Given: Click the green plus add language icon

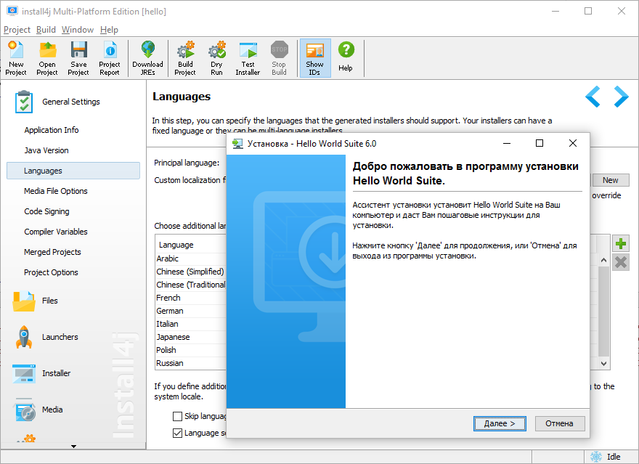Looking at the screenshot, I should click(621, 244).
